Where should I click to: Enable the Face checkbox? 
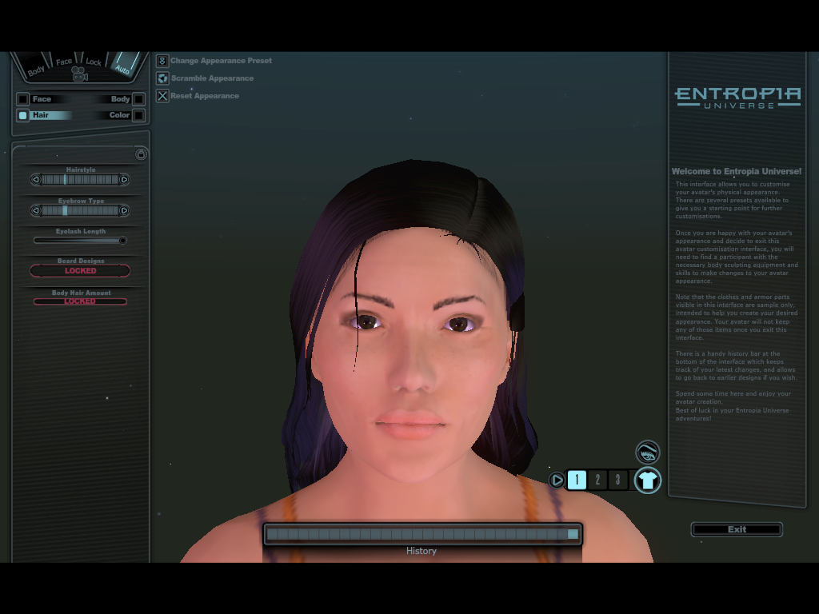22,98
